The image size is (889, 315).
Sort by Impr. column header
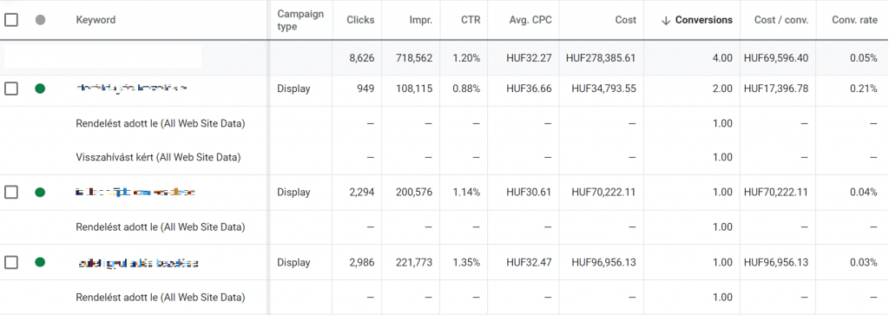click(421, 20)
